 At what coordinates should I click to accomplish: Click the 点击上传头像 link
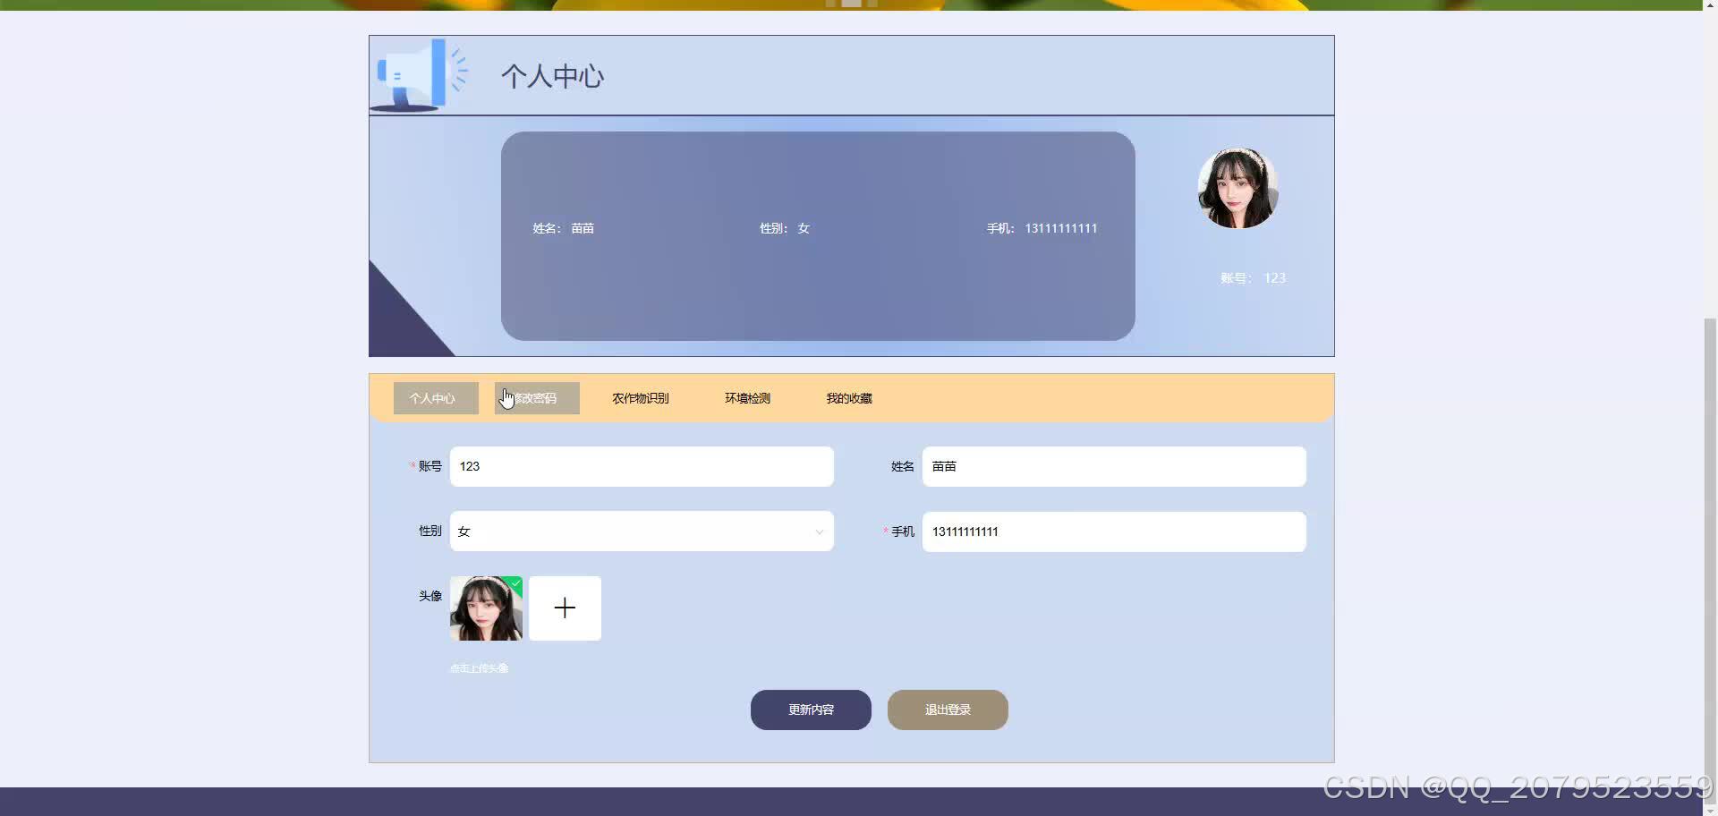point(478,667)
